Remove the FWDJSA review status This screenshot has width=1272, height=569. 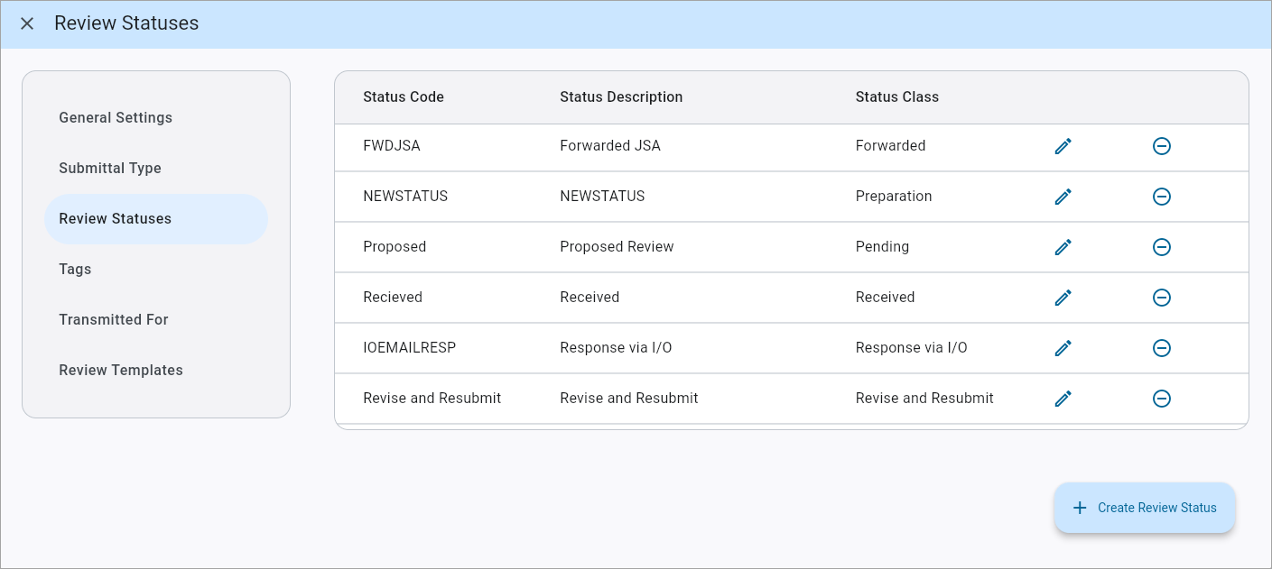coord(1162,145)
